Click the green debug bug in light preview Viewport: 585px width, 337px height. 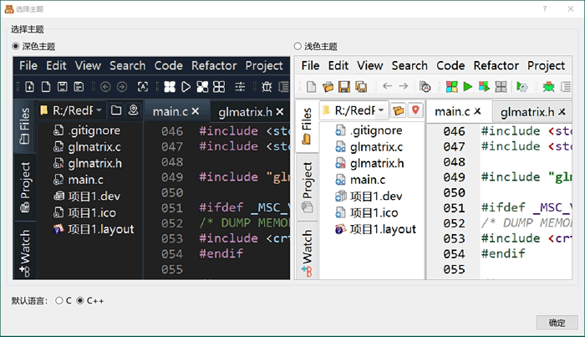tap(548, 87)
